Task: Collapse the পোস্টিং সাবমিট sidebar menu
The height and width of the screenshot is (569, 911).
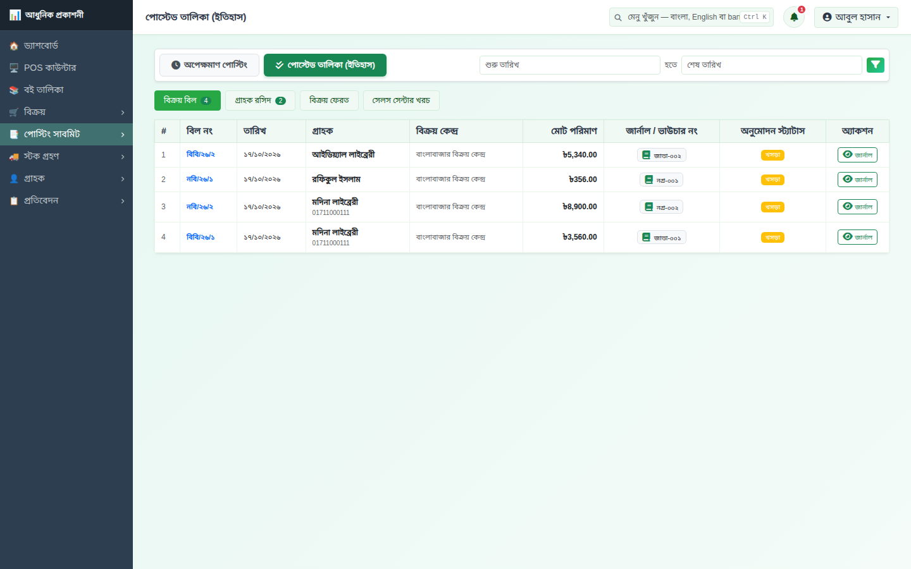Action: (66, 134)
